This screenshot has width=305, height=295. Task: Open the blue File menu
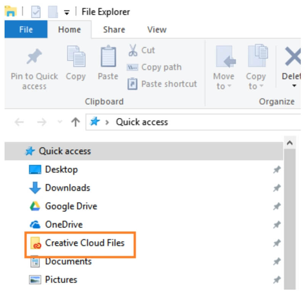[26, 29]
